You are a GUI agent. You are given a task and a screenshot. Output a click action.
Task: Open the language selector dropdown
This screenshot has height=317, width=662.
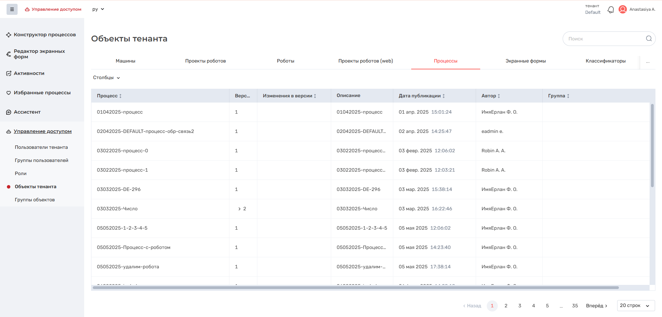click(98, 9)
